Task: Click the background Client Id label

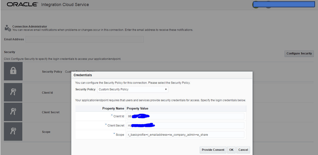Action: [x=47, y=93]
